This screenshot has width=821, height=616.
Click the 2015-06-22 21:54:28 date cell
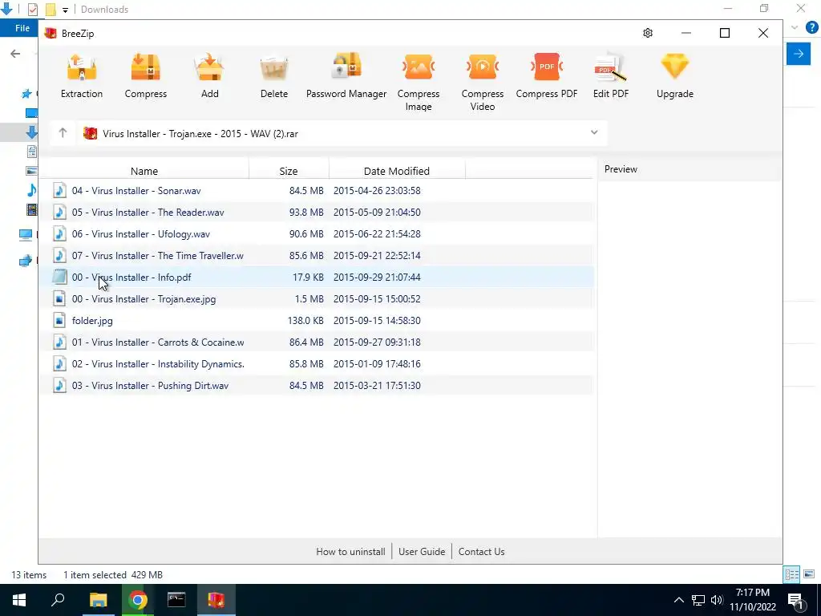point(377,233)
